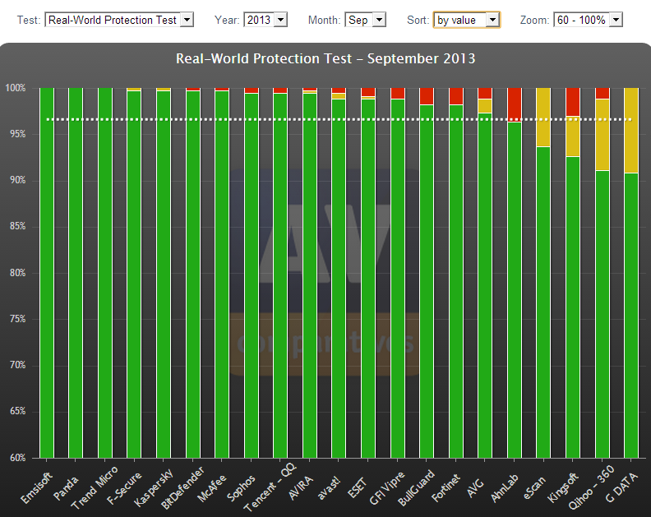The height and width of the screenshot is (517, 651).
Task: Click the F-Secure green bar
Action: (x=134, y=275)
